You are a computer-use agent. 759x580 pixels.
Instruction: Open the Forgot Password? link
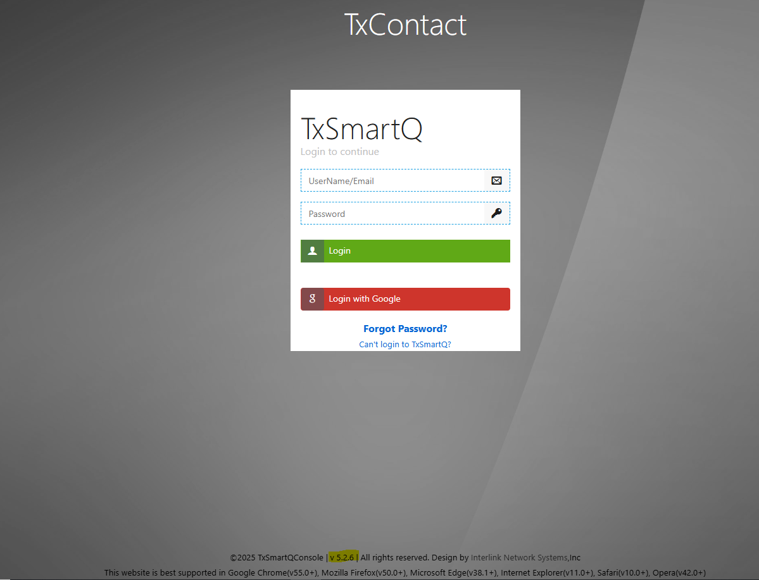click(x=405, y=329)
